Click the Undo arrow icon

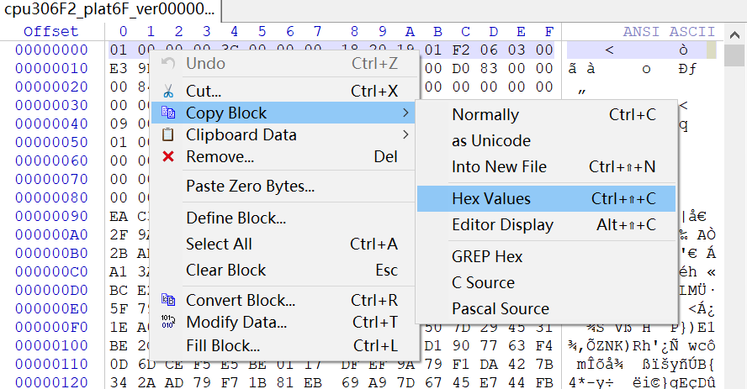pyautogui.click(x=167, y=63)
